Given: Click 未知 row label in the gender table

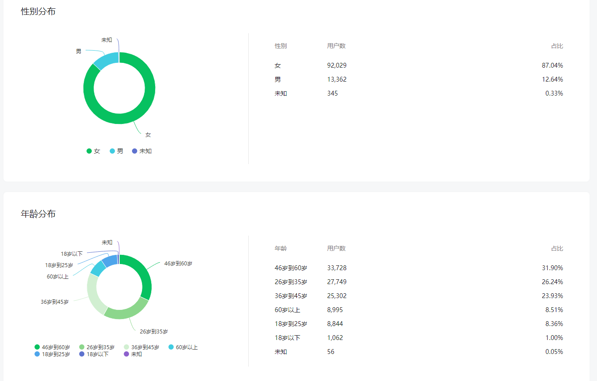Looking at the screenshot, I should pyautogui.click(x=281, y=93).
